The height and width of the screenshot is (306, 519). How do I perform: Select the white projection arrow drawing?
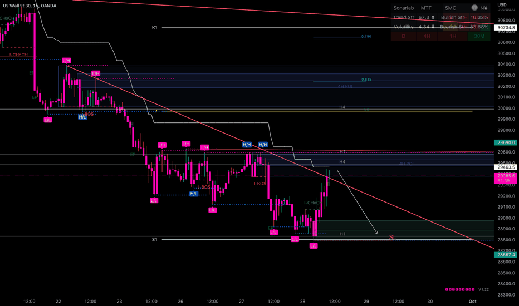point(358,202)
